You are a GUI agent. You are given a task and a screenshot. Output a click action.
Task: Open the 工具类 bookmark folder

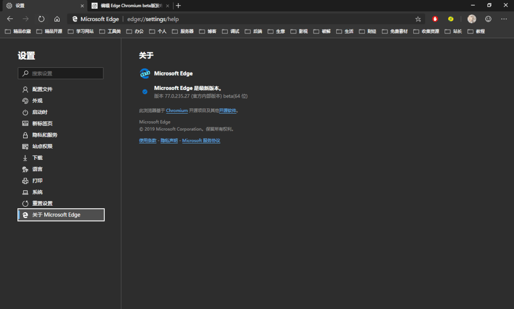pyautogui.click(x=110, y=31)
